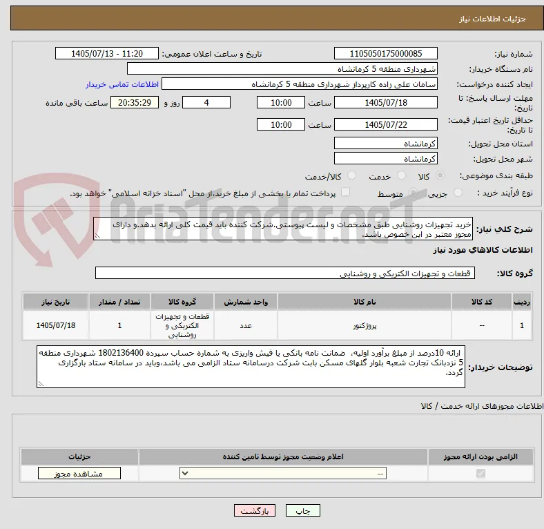544x529 pixels.
Task: Click the نام کالا column header
Action: (365, 302)
